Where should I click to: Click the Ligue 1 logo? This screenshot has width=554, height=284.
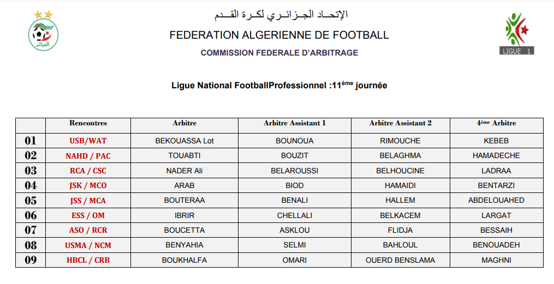[x=516, y=34]
